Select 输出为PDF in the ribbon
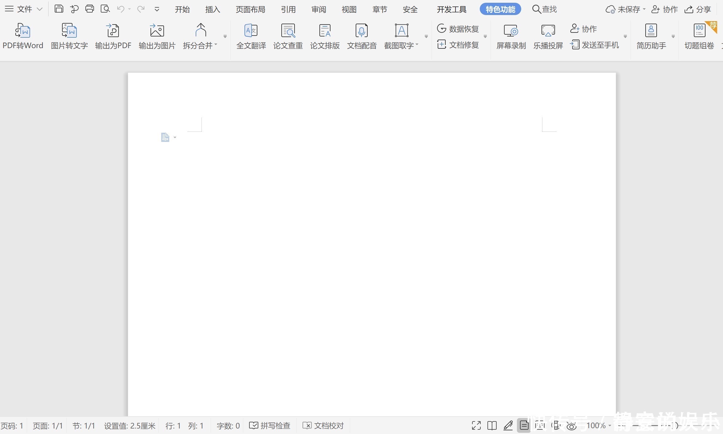 coord(113,36)
